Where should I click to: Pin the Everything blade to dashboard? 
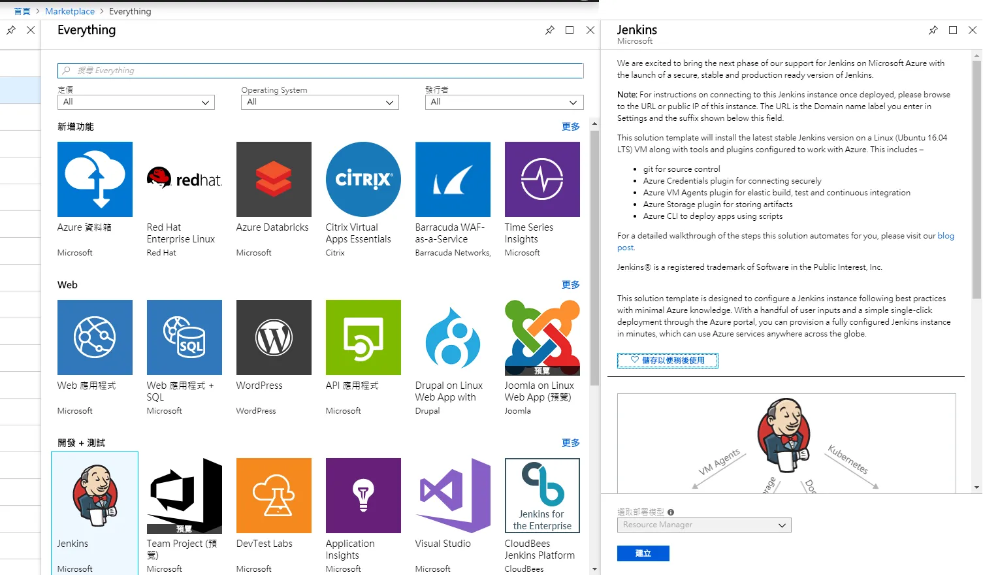click(549, 30)
